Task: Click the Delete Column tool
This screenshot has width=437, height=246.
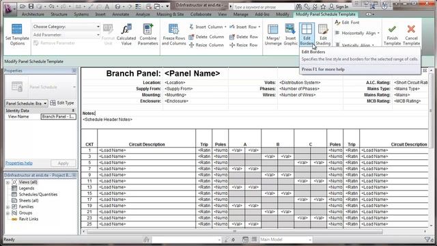Action: (206, 37)
